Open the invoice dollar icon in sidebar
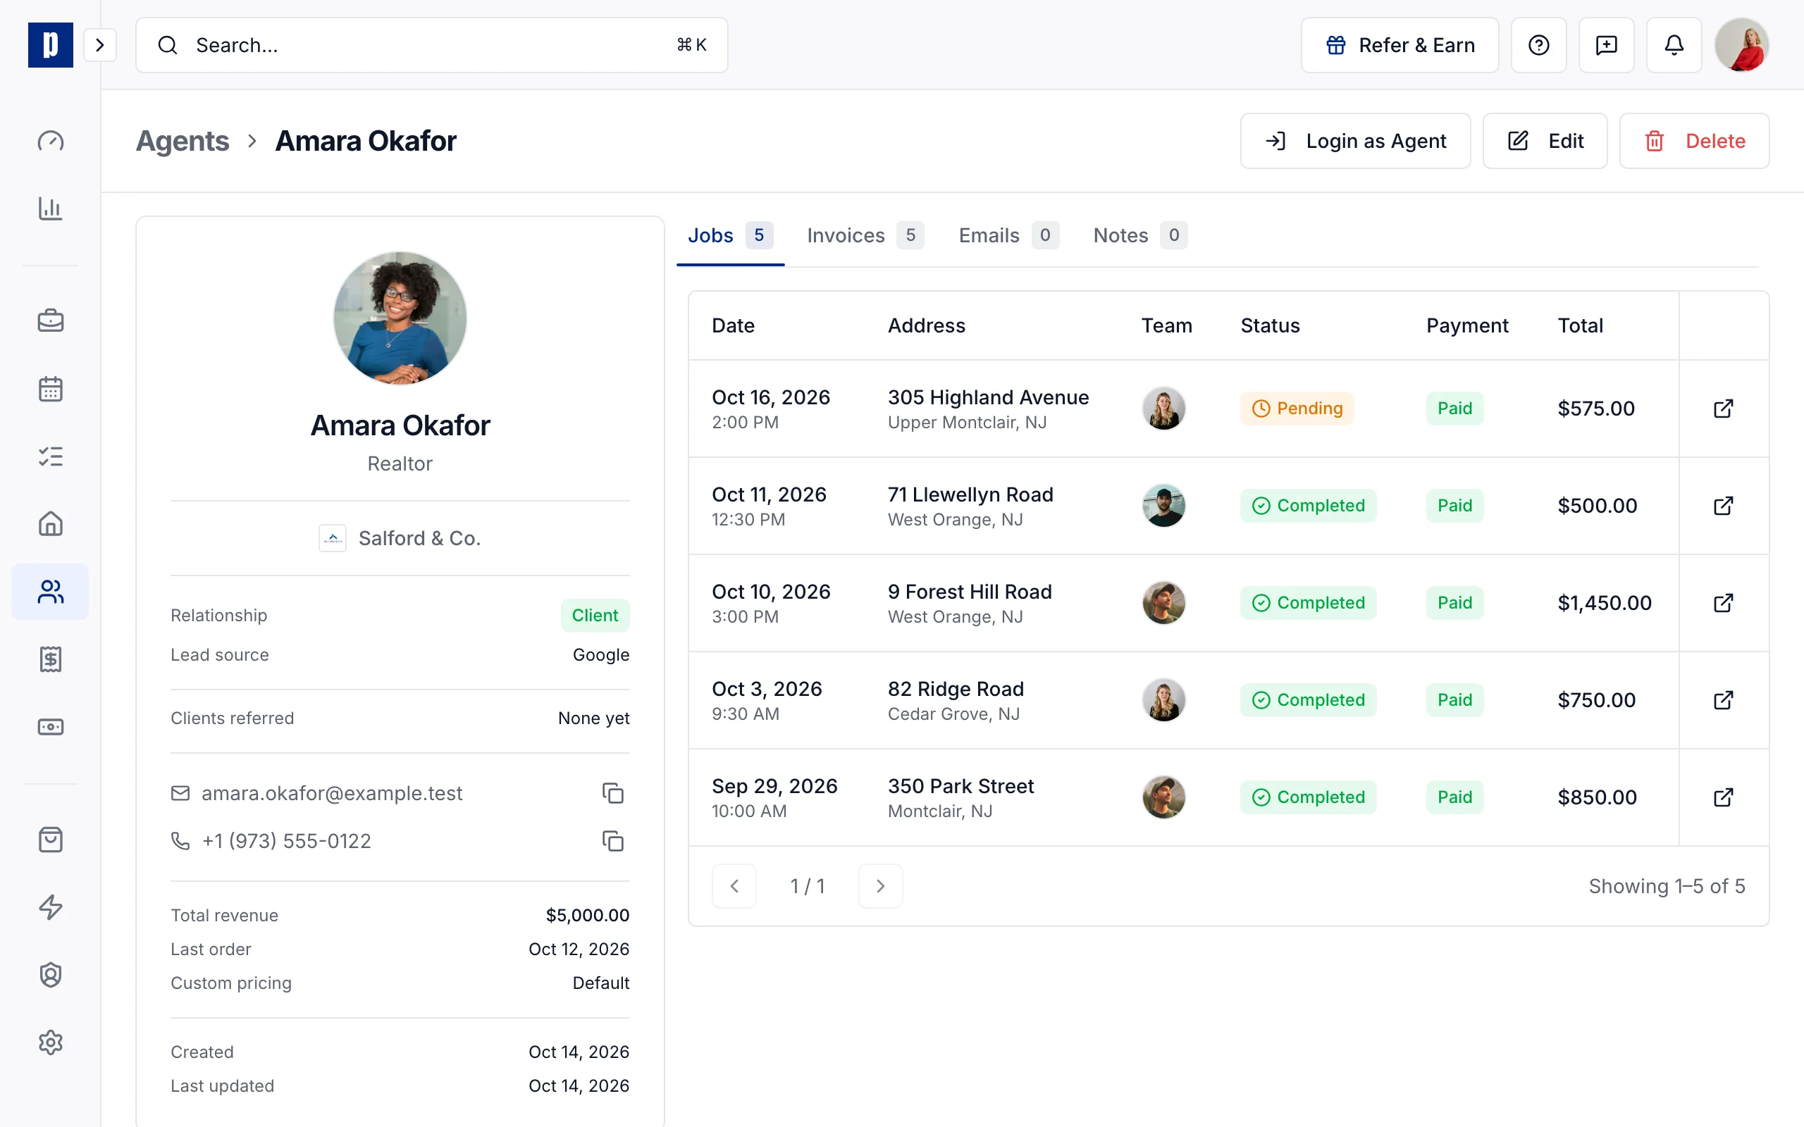Viewport: 1804px width, 1127px height. click(50, 659)
